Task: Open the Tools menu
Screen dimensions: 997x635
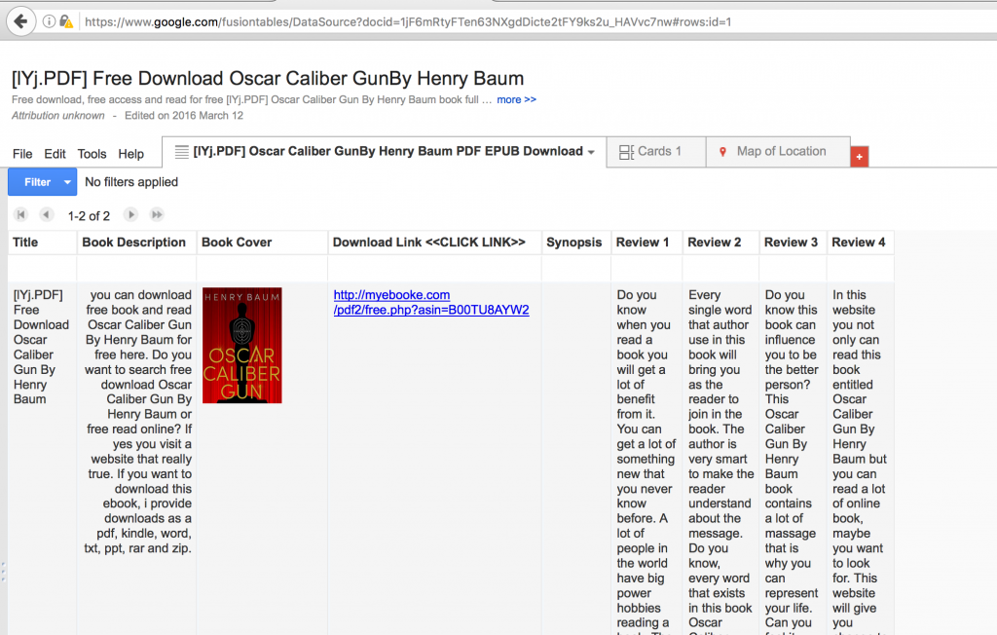Action: (x=92, y=154)
